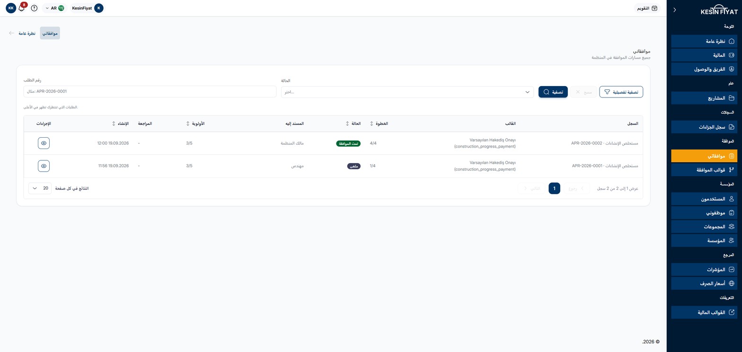Open results per page 20 dropdown

pyautogui.click(x=40, y=188)
